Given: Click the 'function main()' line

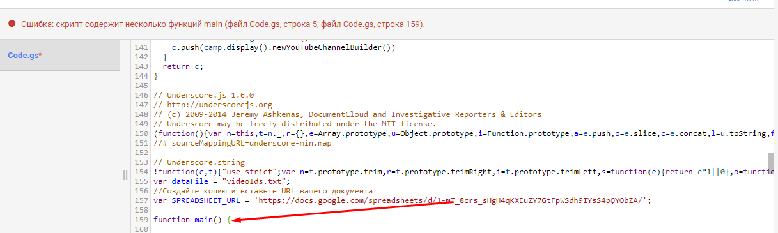Looking at the screenshot, I should click(192, 220).
